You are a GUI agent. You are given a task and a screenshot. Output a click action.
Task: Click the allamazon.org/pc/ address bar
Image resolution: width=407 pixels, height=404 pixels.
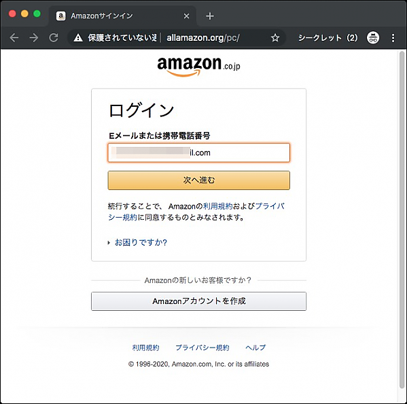click(x=202, y=38)
